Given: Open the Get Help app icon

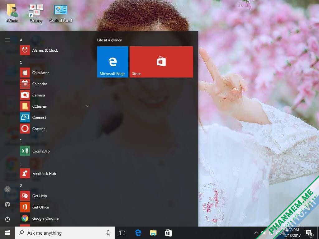Looking at the screenshot, I should [25, 196].
